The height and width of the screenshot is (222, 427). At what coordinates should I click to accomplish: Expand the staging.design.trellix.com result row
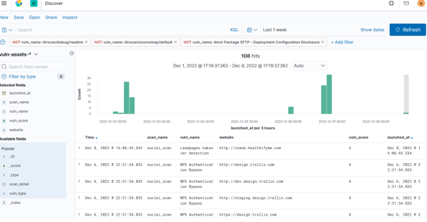[x=79, y=198]
